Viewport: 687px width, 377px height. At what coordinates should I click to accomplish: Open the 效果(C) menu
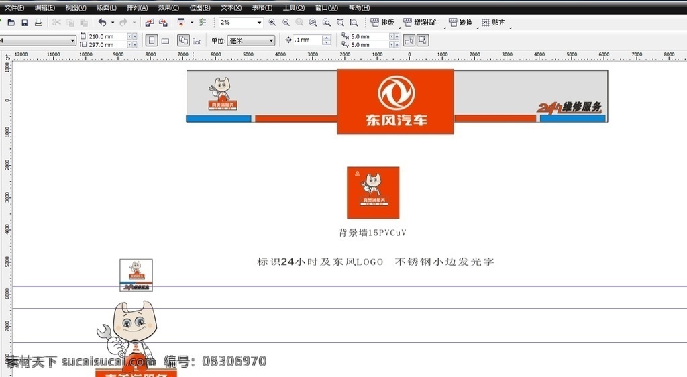pos(168,8)
